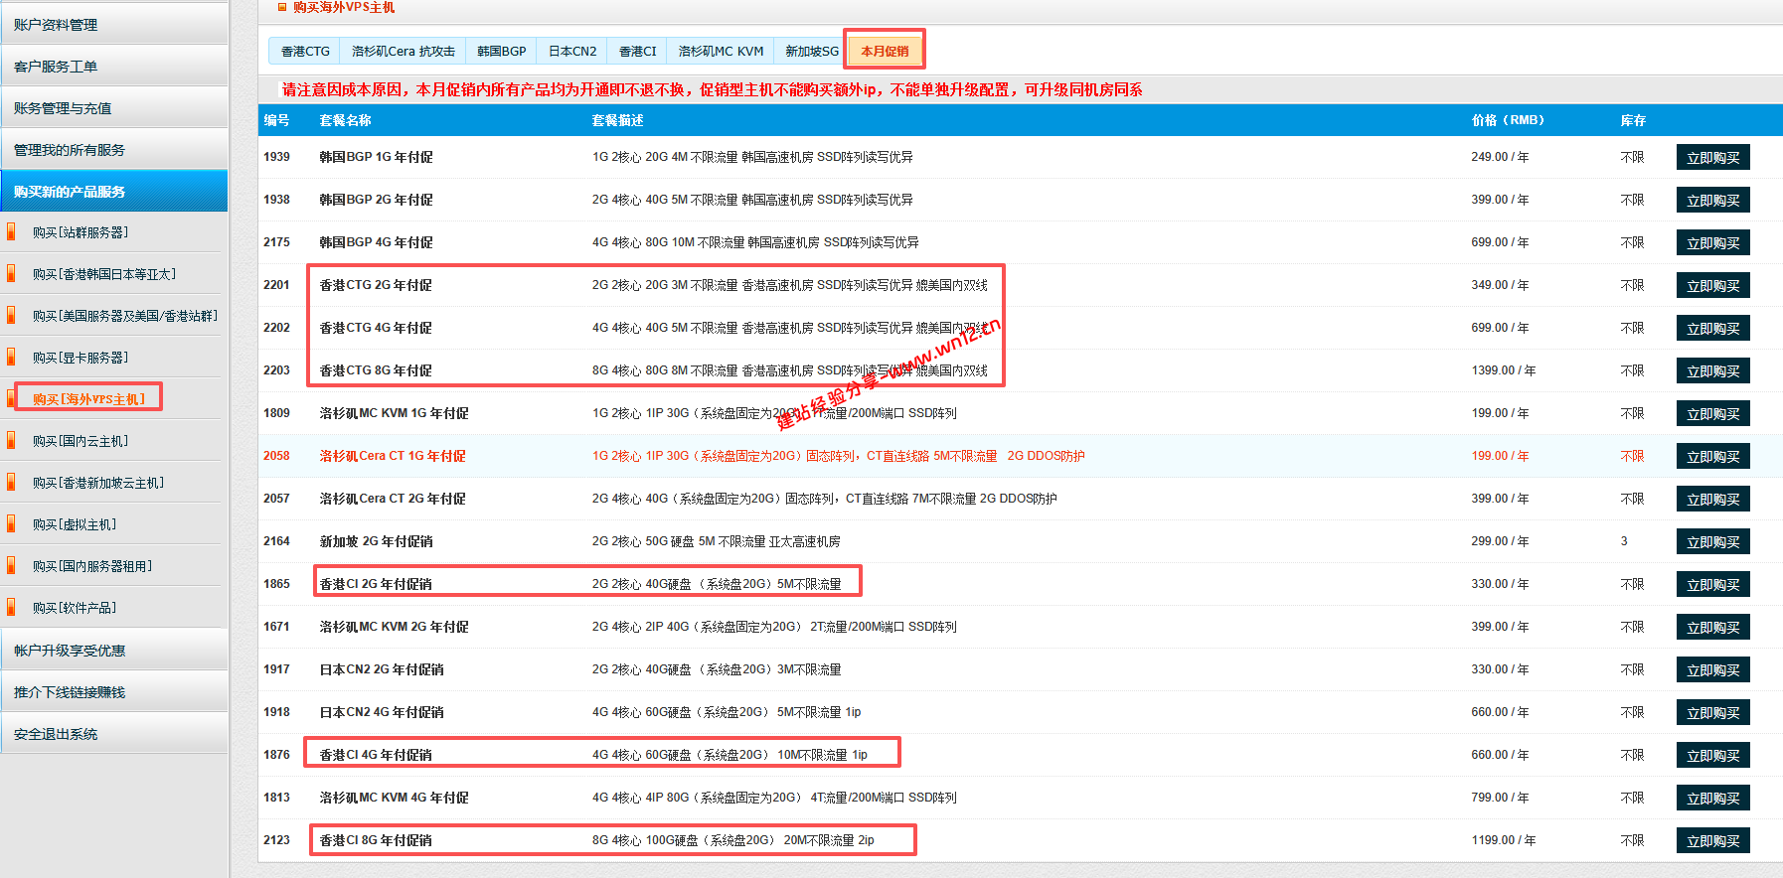This screenshot has height=878, width=1783.
Task: Click 立即购买 for 韩国BGP 2G 年付促
Action: point(1712,201)
